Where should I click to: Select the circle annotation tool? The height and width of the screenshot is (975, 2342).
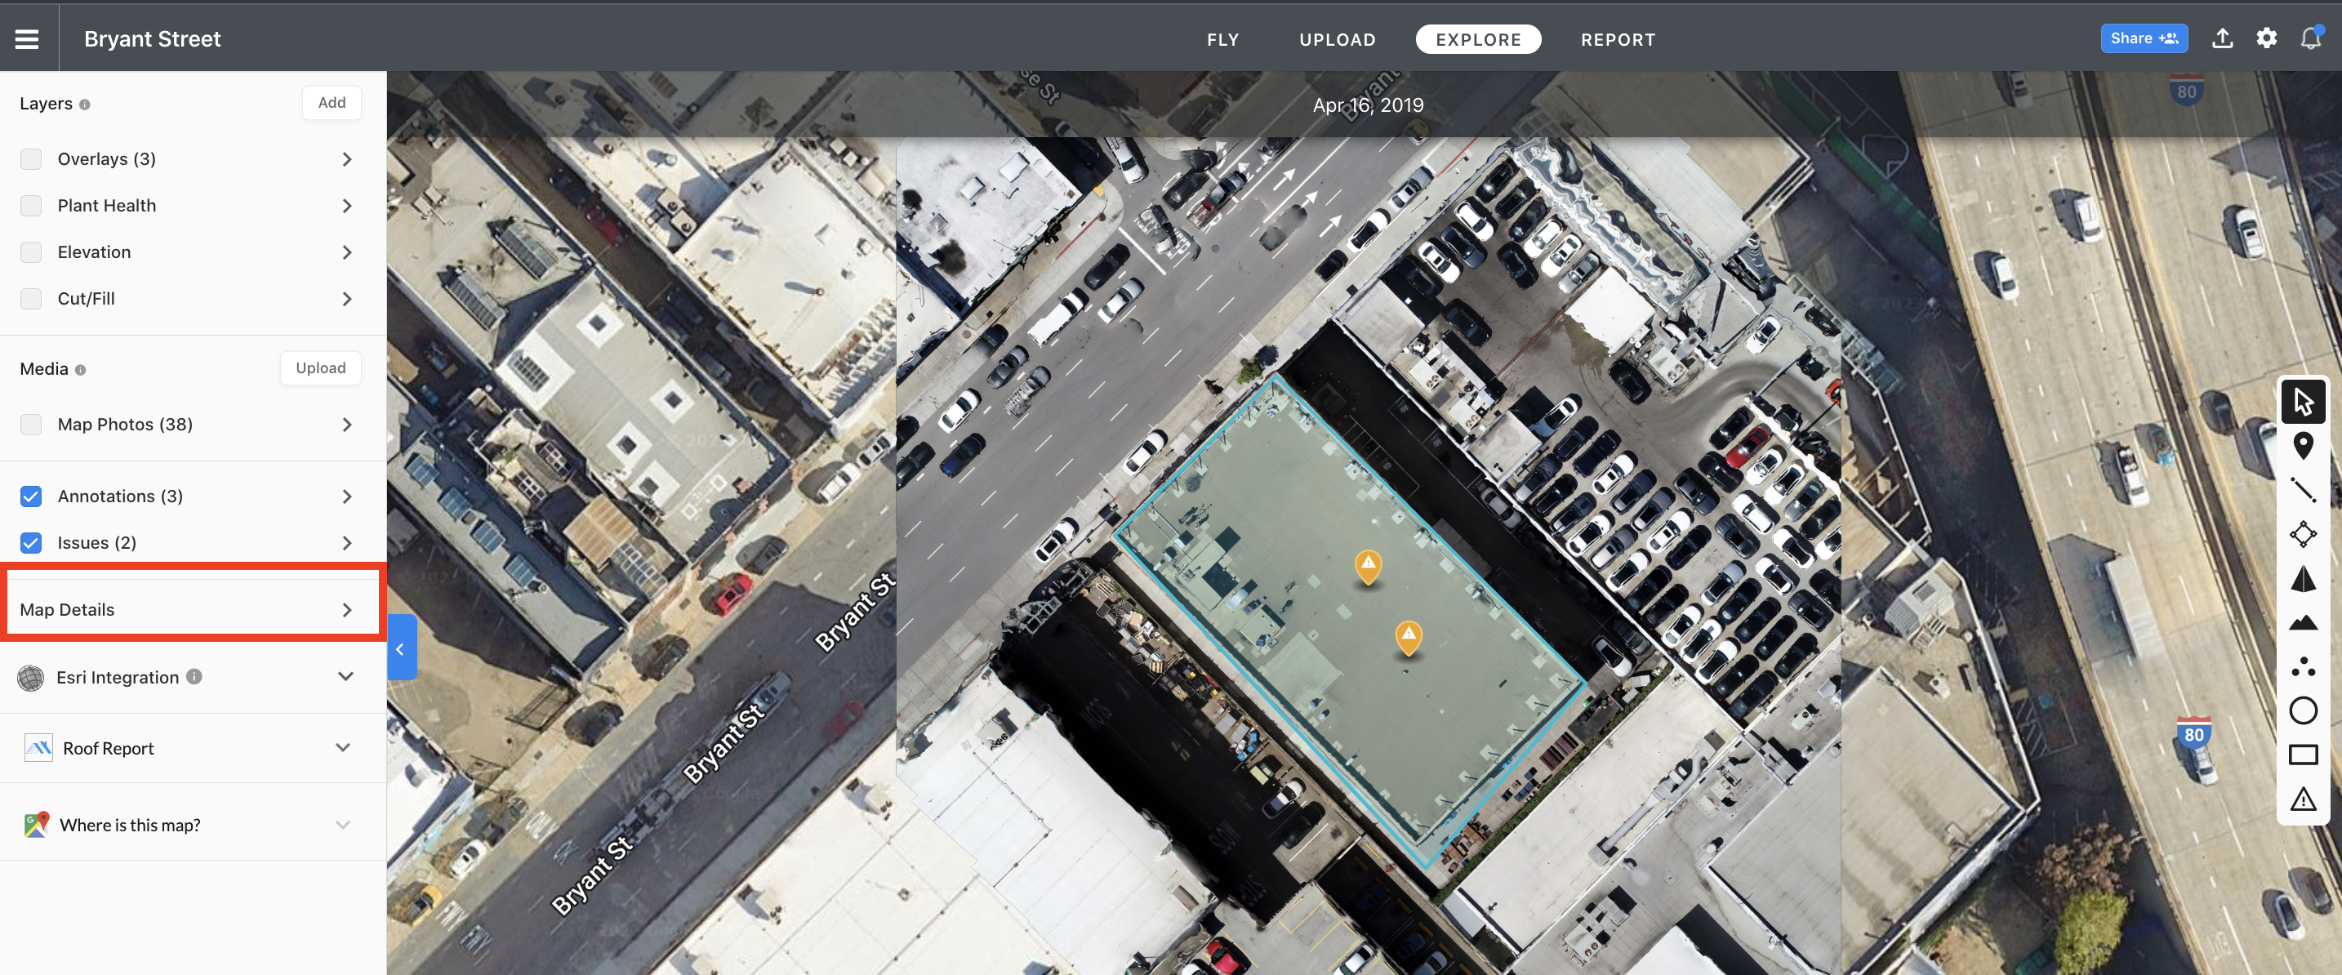pyautogui.click(x=2302, y=710)
